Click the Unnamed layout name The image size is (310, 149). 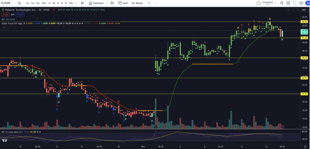click(267, 2)
